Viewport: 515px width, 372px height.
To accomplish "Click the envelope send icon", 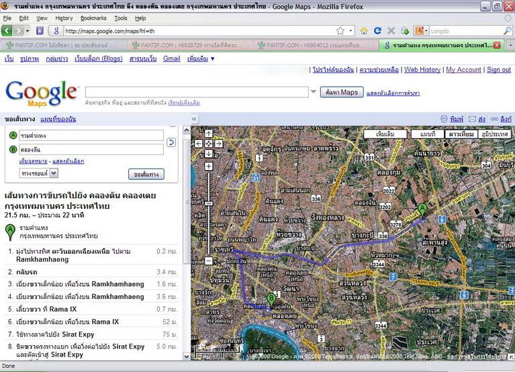I will coord(472,119).
